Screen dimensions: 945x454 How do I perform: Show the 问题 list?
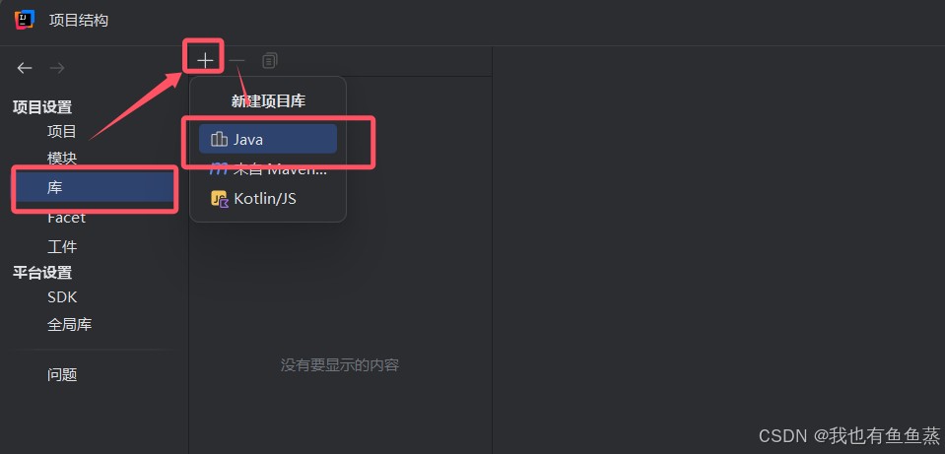(62, 374)
